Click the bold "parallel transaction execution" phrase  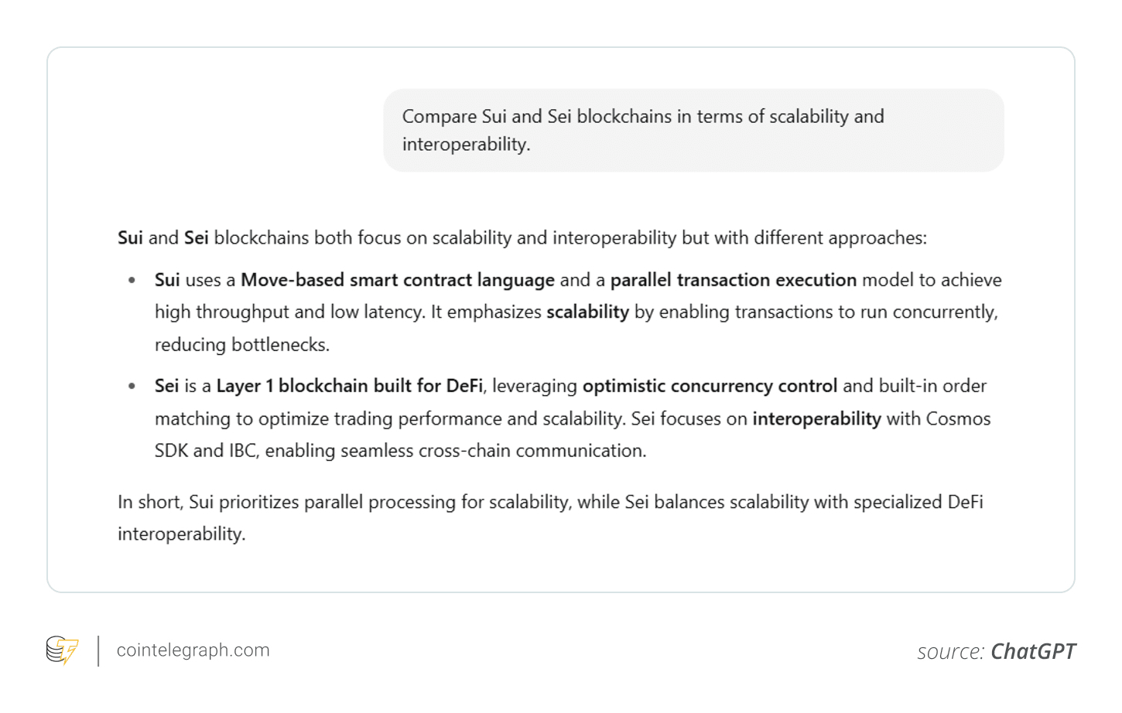733,280
